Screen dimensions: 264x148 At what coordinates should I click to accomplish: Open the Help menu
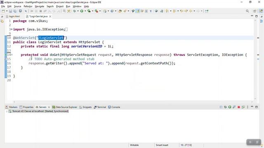(x=86, y=7)
